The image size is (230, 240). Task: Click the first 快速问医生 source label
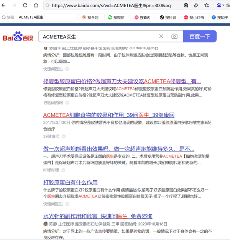click(53, 69)
